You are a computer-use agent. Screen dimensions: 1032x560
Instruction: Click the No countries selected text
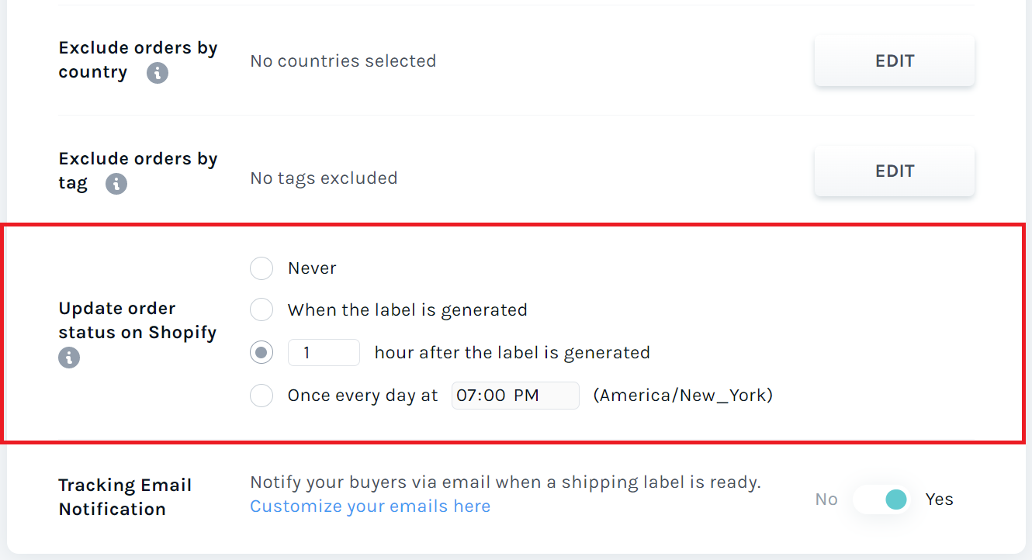343,60
